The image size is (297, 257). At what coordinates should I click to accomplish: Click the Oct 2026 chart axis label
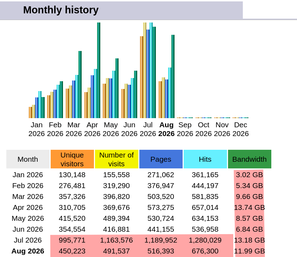(204, 129)
